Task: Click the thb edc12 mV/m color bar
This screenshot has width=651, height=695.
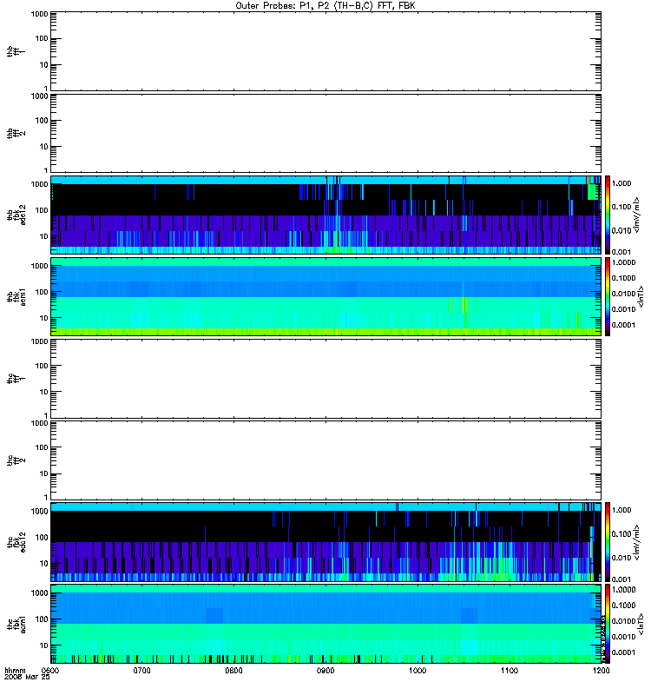Action: click(608, 215)
